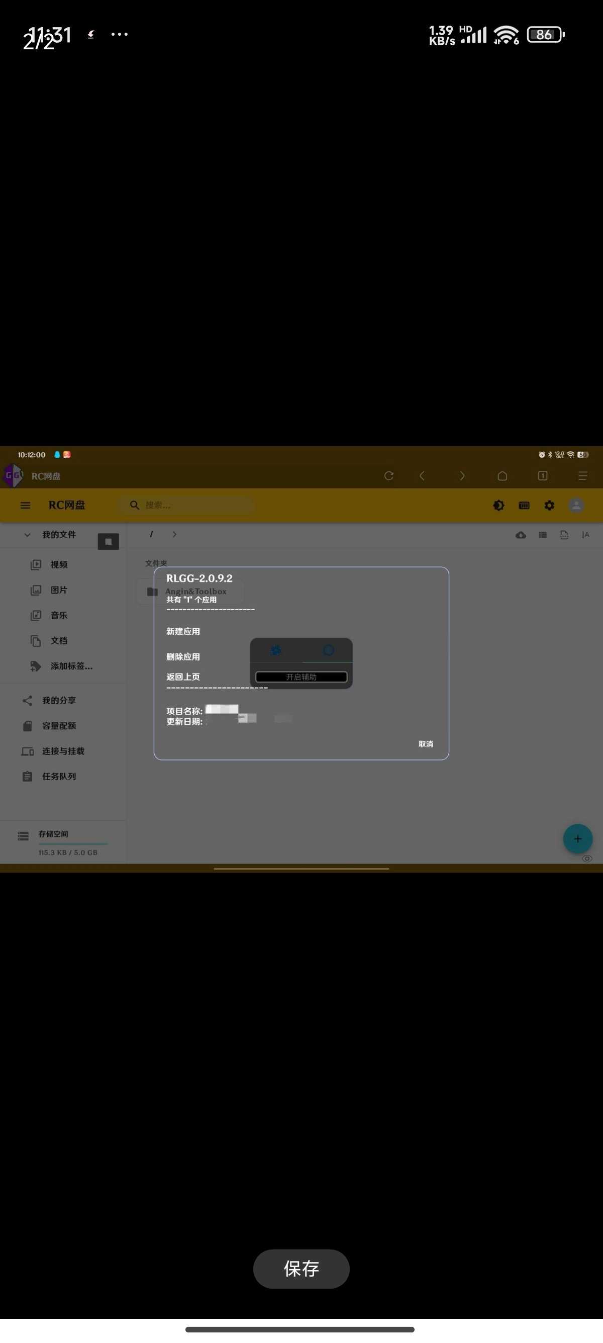Open 文档 in the sidebar
The width and height of the screenshot is (603, 1343).
click(59, 641)
